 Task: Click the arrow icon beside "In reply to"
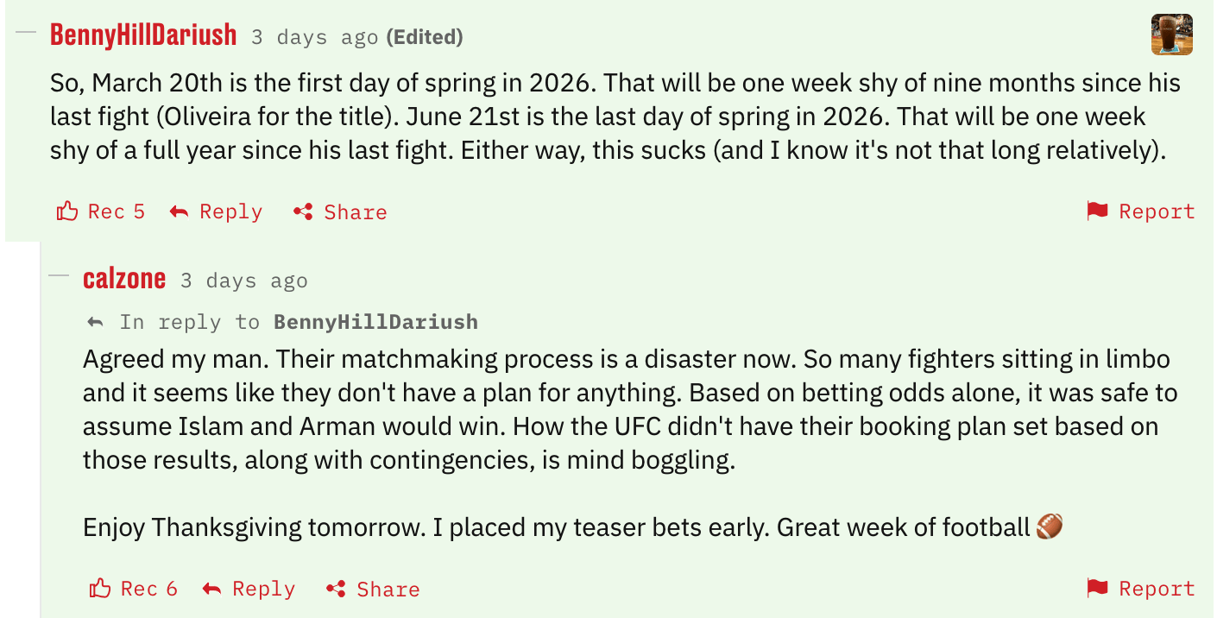[96, 323]
